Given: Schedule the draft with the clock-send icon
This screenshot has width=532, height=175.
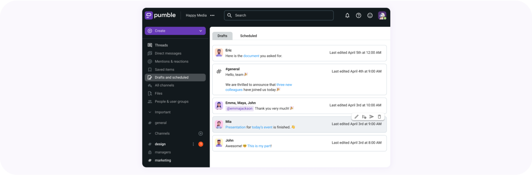Looking at the screenshot, I should [364, 117].
